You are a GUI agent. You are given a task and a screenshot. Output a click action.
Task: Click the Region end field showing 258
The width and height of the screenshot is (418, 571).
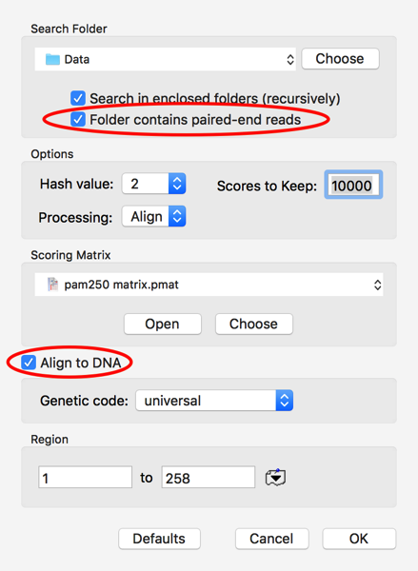click(209, 477)
